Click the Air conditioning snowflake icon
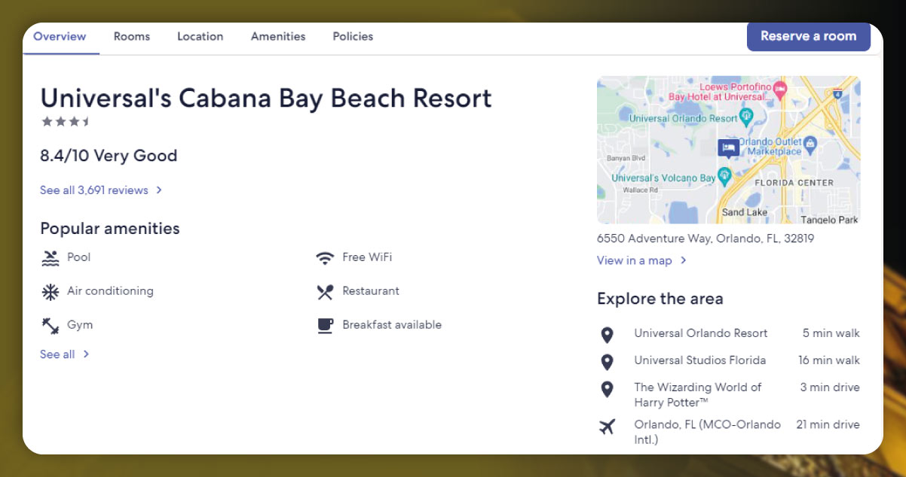906x477 pixels. click(x=51, y=292)
